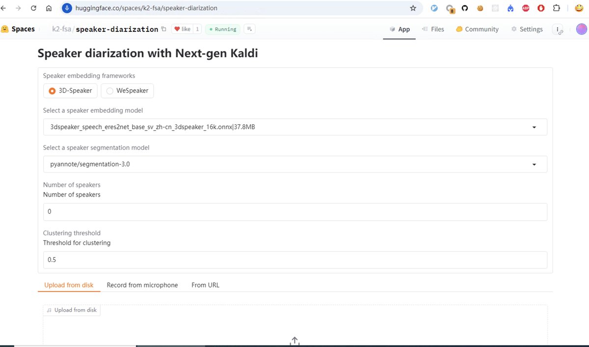589x347 pixels.
Task: Click the Number of speakers input field
Action: (x=295, y=212)
